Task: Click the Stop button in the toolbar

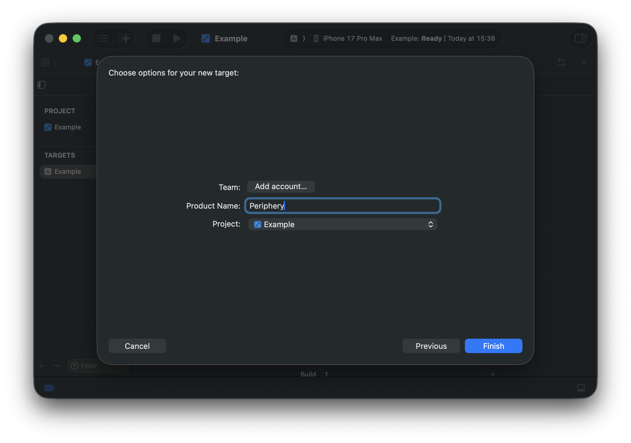Action: 156,38
